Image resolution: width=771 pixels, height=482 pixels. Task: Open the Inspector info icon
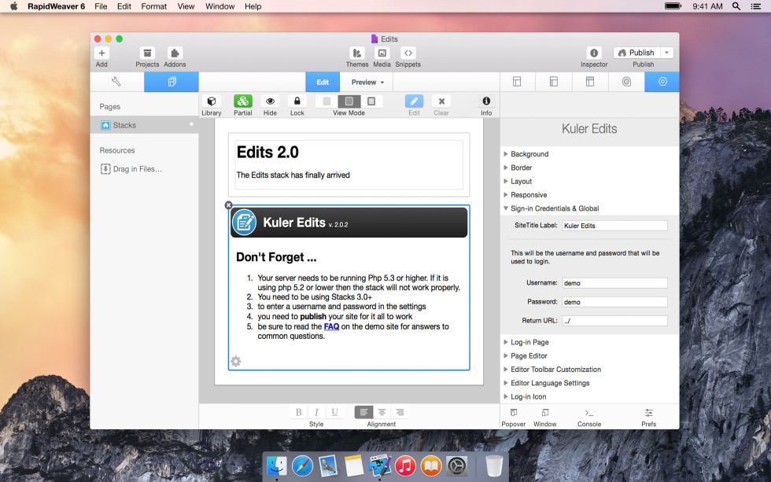(x=594, y=53)
